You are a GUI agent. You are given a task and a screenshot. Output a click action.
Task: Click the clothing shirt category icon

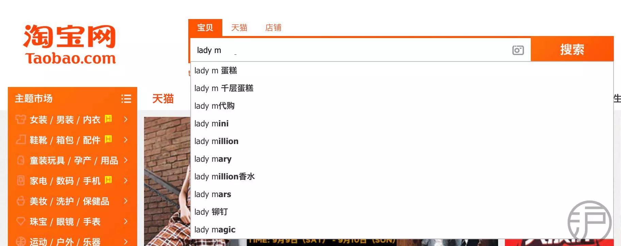(x=21, y=119)
